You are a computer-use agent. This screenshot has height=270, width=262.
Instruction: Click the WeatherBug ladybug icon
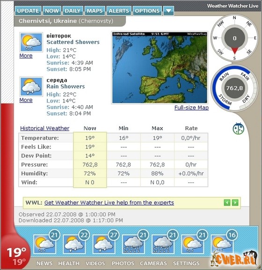pyautogui.click(x=239, y=129)
